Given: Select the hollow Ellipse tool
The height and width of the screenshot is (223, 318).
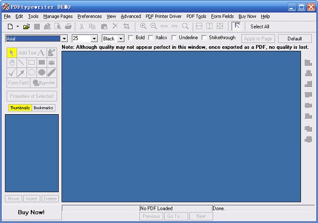Looking at the screenshot, I should (32, 73).
